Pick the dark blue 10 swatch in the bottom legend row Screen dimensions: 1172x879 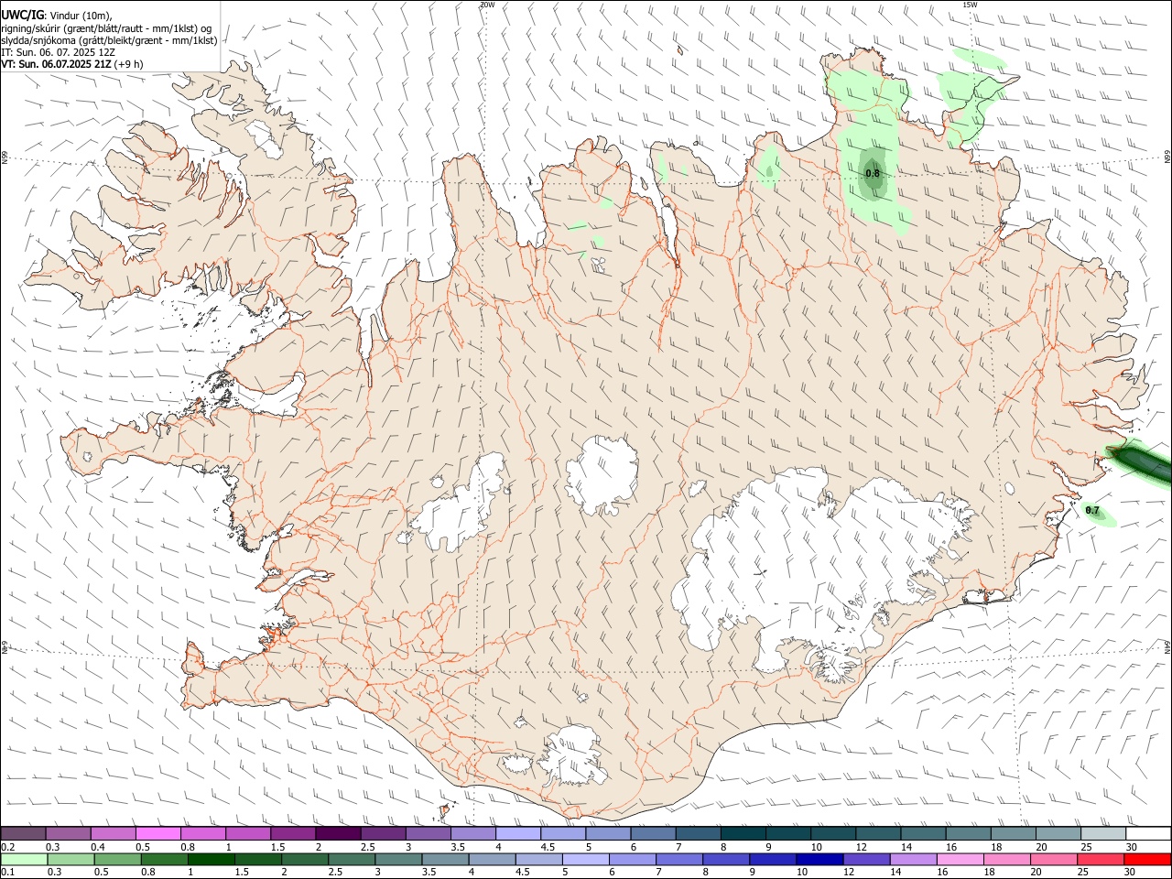click(x=819, y=859)
